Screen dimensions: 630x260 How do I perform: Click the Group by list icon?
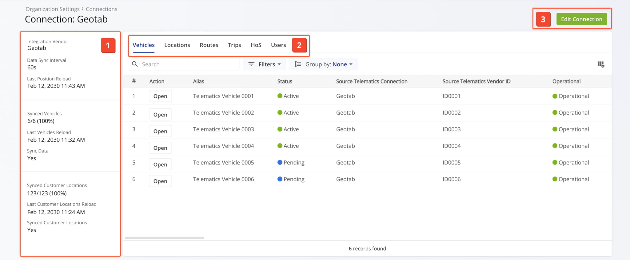tap(298, 64)
